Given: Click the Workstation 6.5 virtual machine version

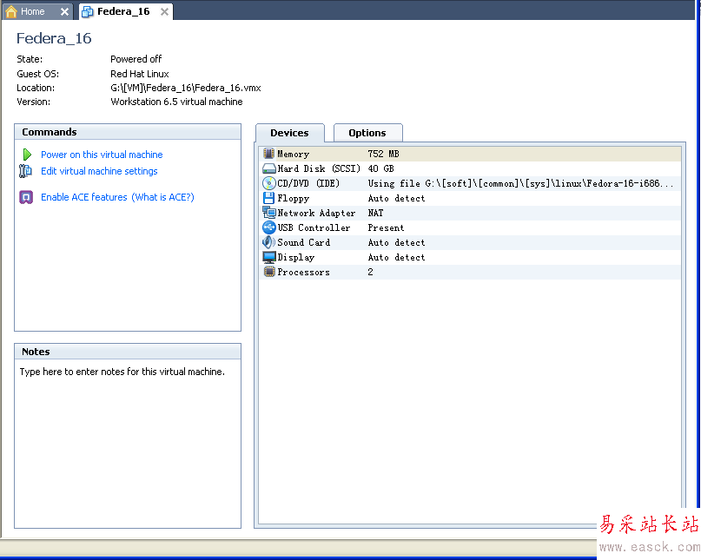Looking at the screenshot, I should pos(176,102).
